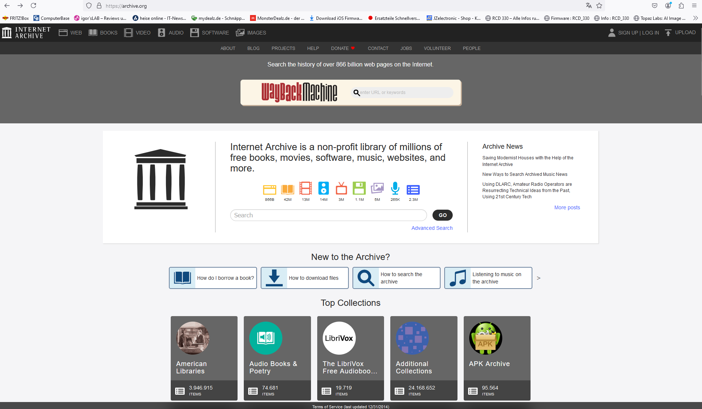Click the Wayback Machine logo

(299, 92)
